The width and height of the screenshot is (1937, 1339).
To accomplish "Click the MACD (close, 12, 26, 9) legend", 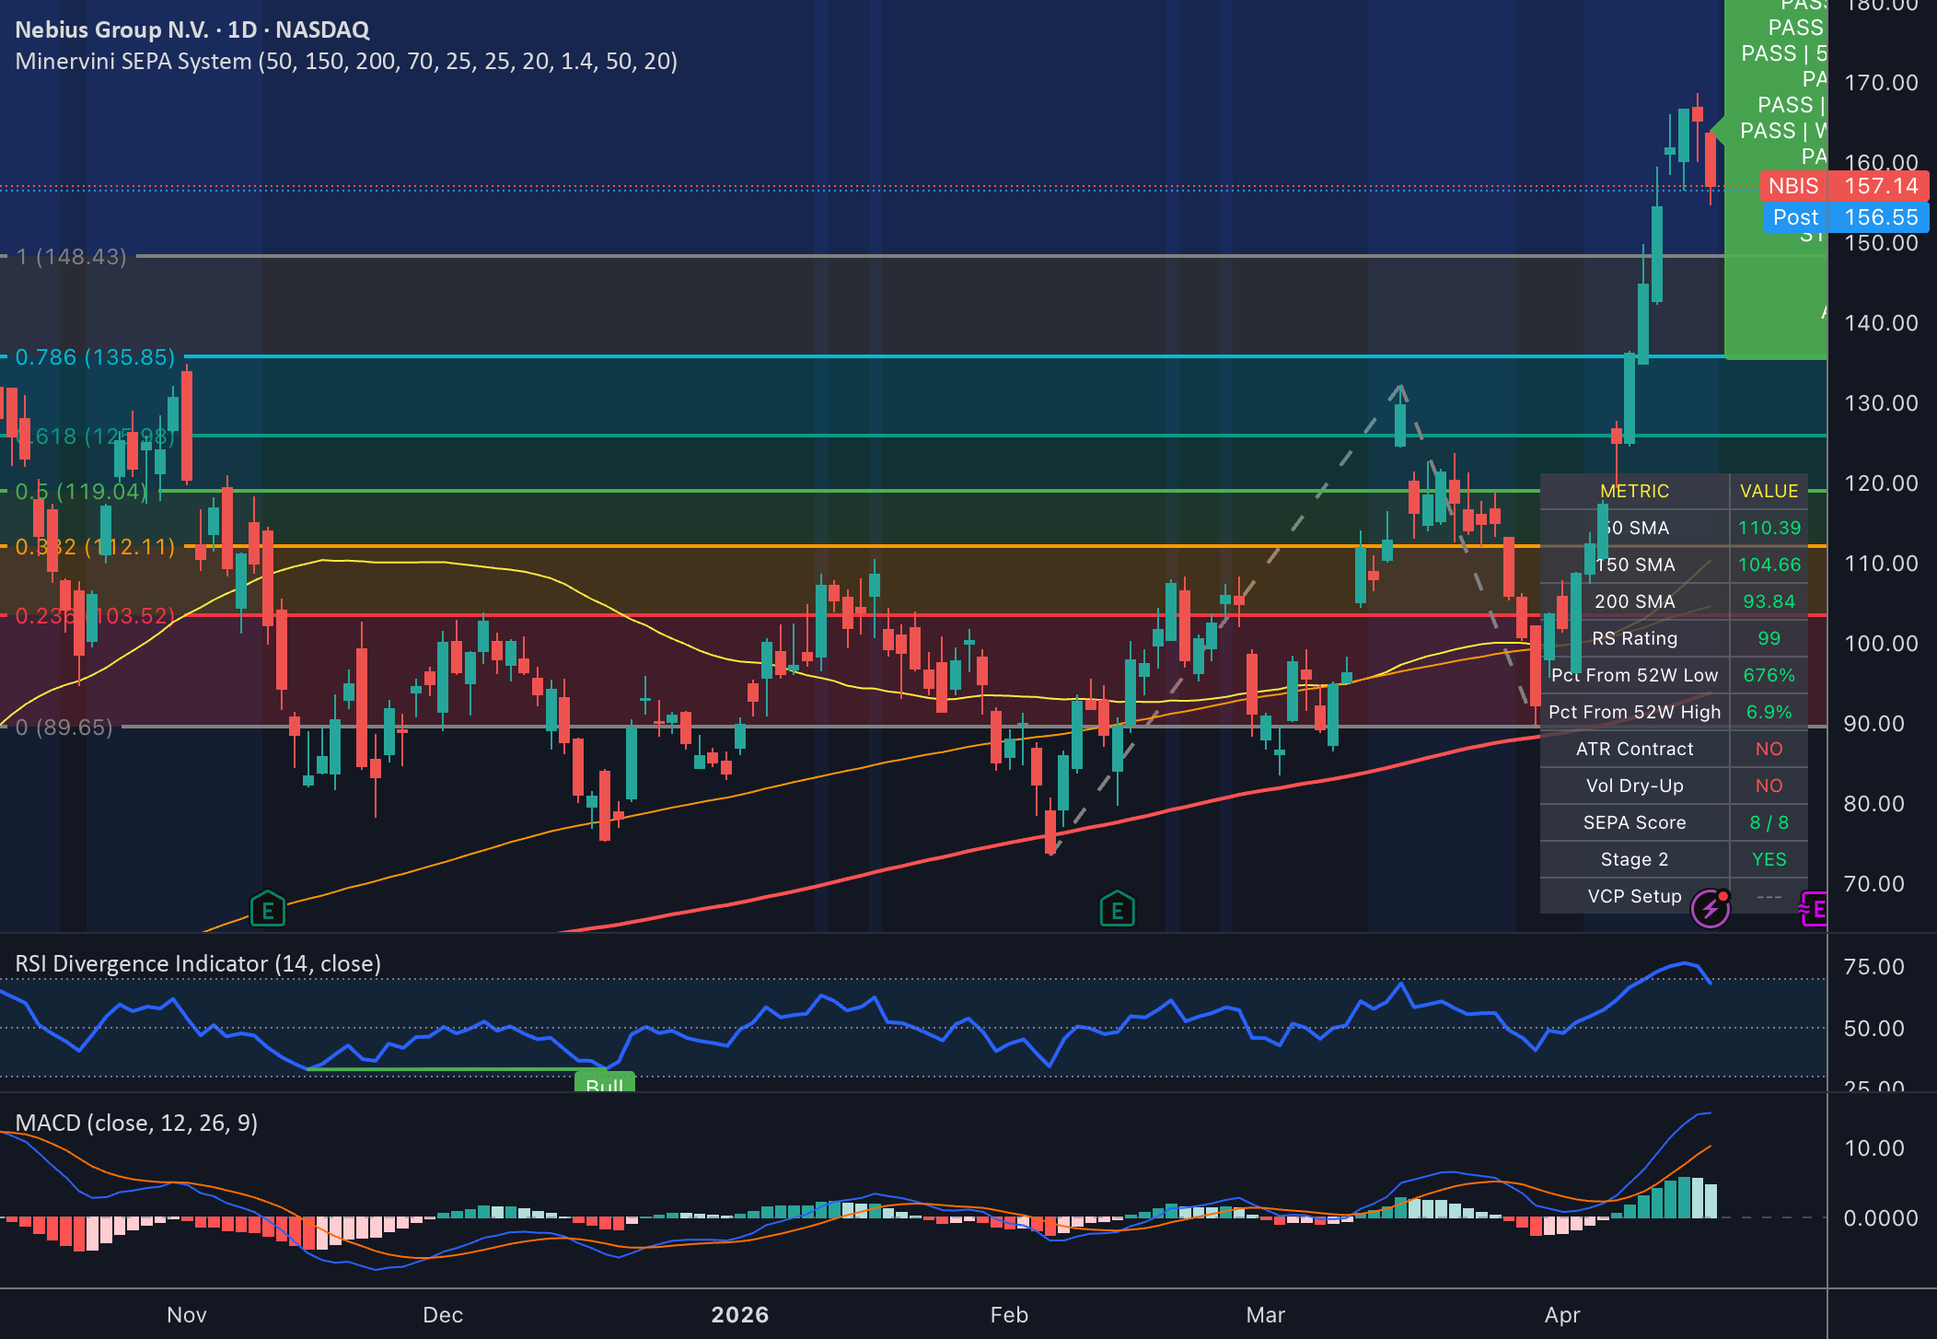I will click(136, 1123).
